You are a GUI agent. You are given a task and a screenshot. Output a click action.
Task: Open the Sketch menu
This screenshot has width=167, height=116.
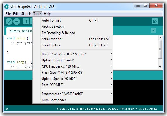26,14
